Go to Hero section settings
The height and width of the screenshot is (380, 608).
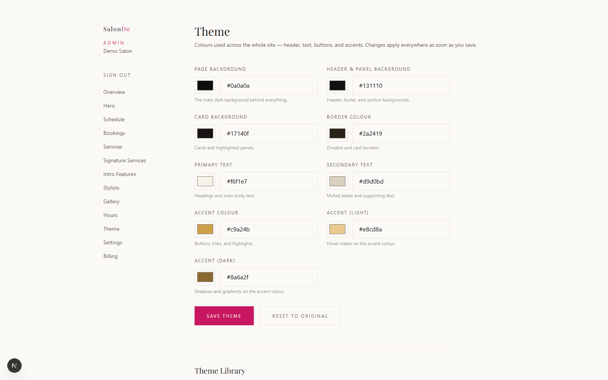point(109,106)
